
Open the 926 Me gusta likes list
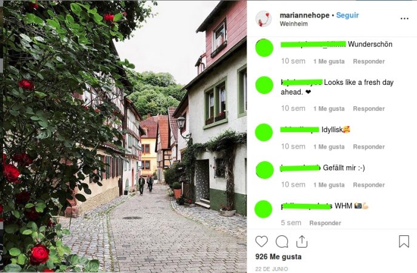(x=278, y=257)
